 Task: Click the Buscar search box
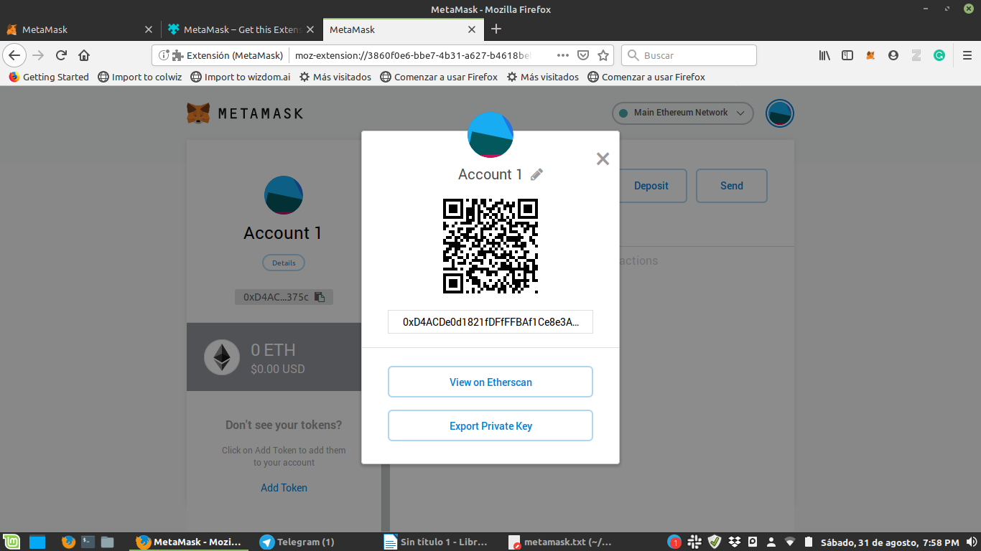point(689,55)
